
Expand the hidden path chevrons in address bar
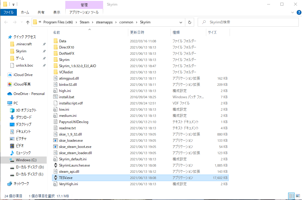click(x=40, y=22)
